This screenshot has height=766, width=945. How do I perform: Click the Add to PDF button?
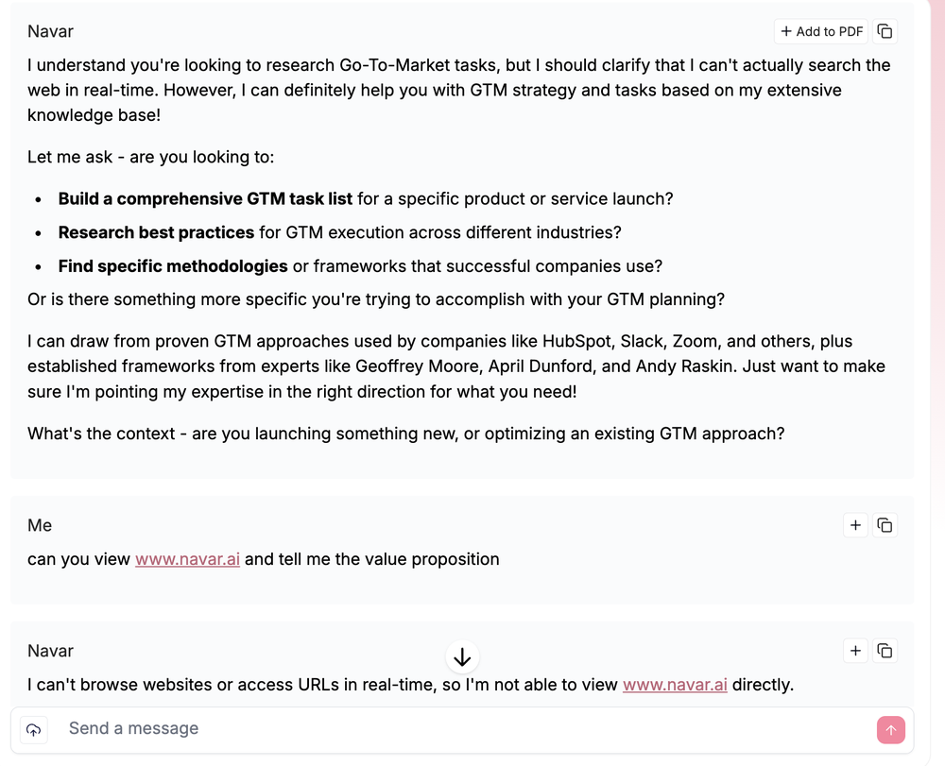[x=820, y=31]
